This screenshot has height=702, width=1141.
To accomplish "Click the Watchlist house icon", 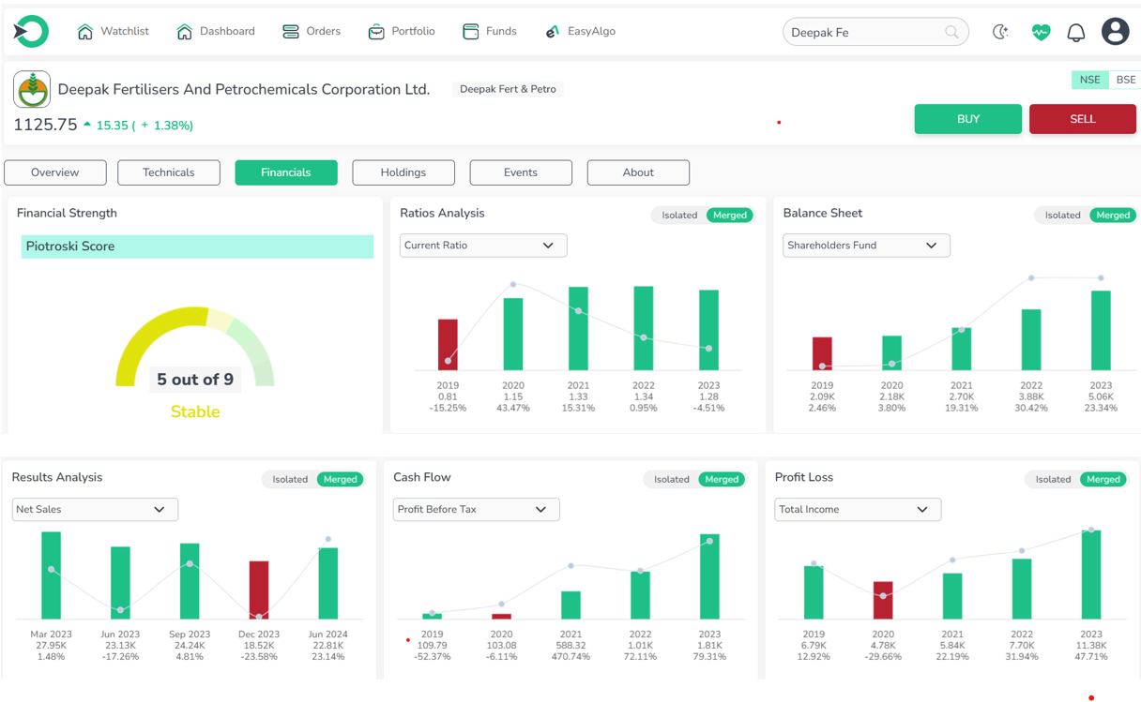I will click(x=85, y=32).
